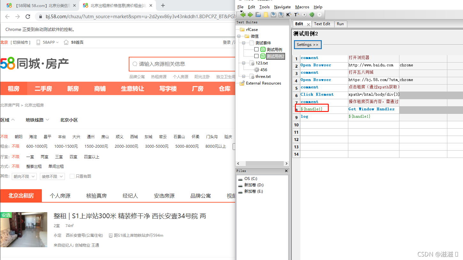The width and height of the screenshot is (463, 260).
Task: Click the gear icon of keyword 456
Action: pos(257,70)
